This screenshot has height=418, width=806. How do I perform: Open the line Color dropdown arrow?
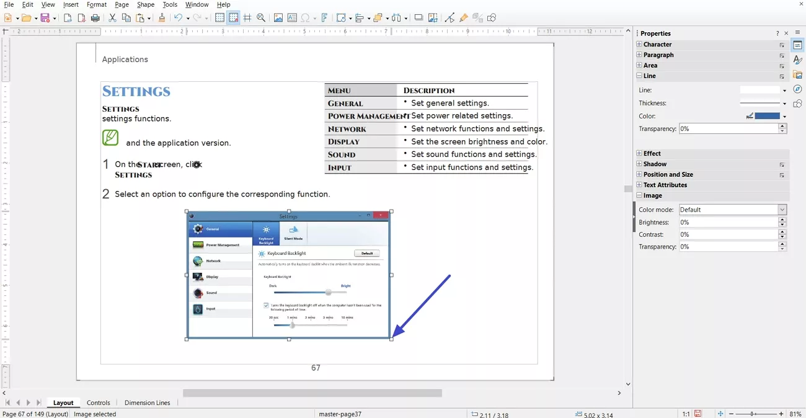point(784,117)
